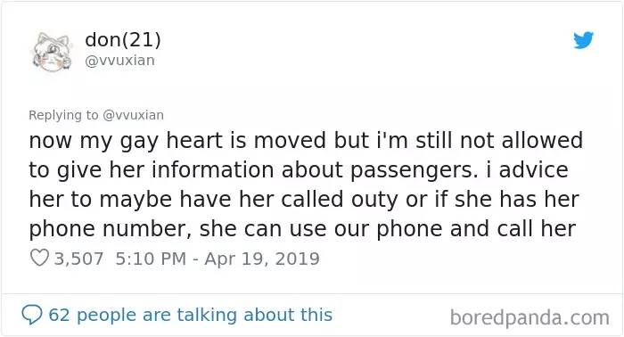
Task: Click the 3,507 likes count
Action: click(x=78, y=259)
